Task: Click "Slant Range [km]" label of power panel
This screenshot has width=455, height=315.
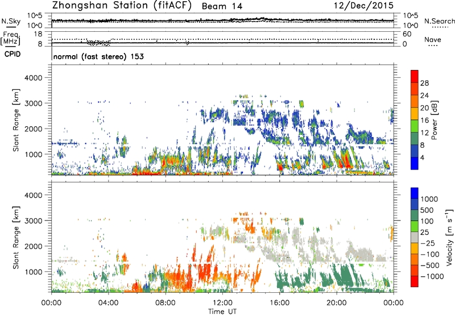Action: [x=16, y=120]
